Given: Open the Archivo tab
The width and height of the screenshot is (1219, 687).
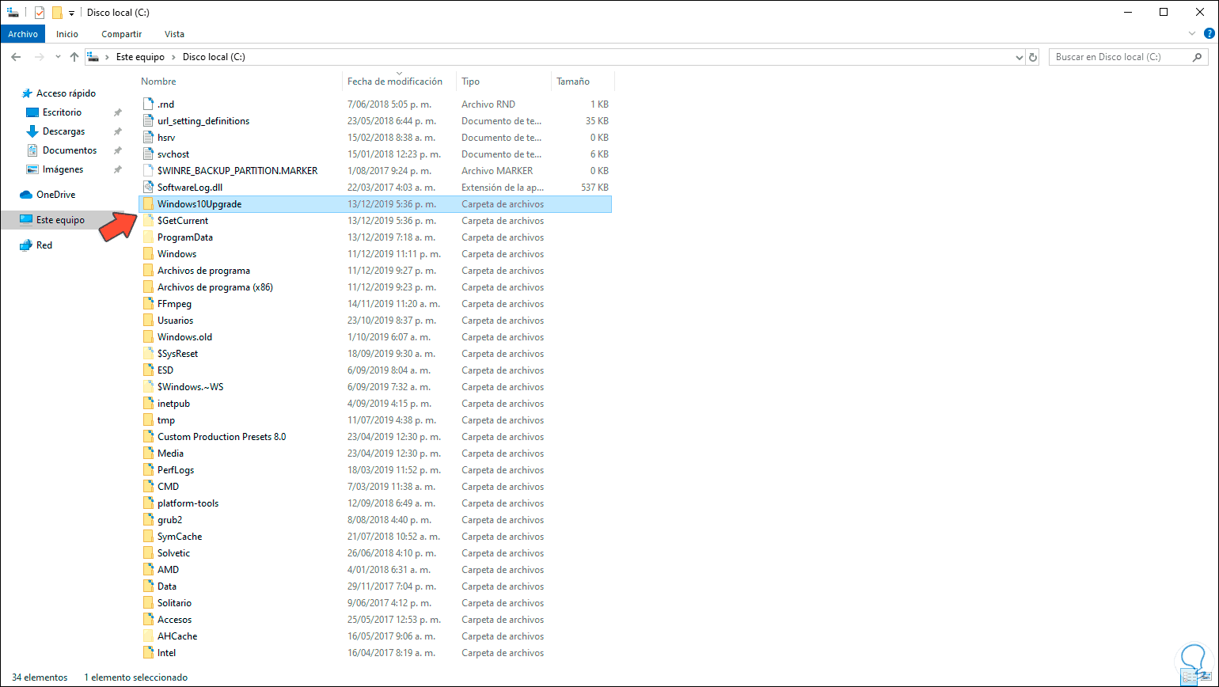Looking at the screenshot, I should (x=23, y=34).
